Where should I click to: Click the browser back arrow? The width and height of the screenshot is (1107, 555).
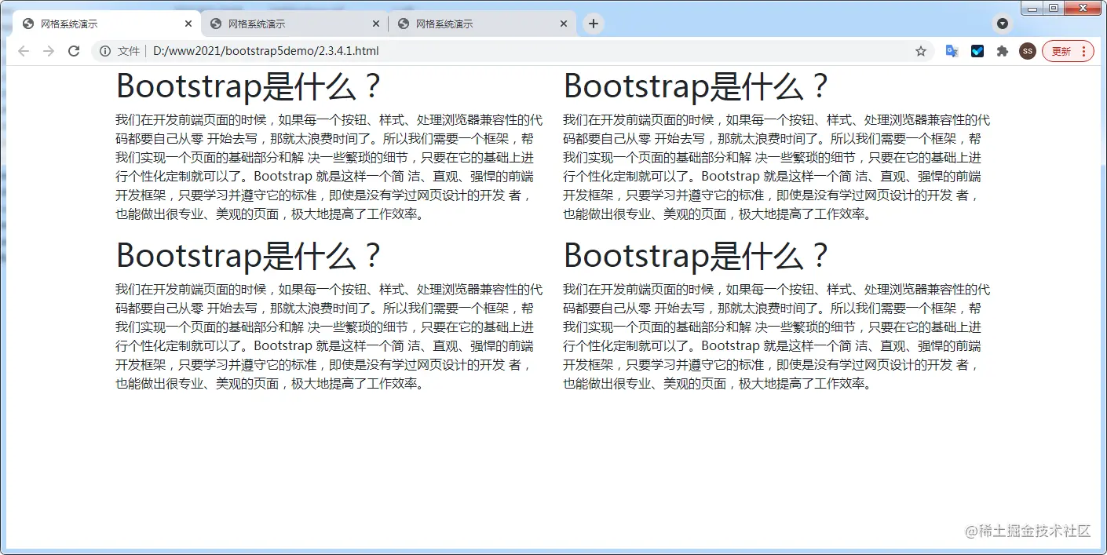point(24,51)
